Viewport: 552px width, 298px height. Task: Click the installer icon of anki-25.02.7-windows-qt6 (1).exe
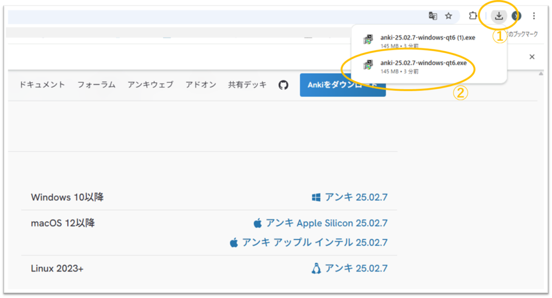click(368, 39)
